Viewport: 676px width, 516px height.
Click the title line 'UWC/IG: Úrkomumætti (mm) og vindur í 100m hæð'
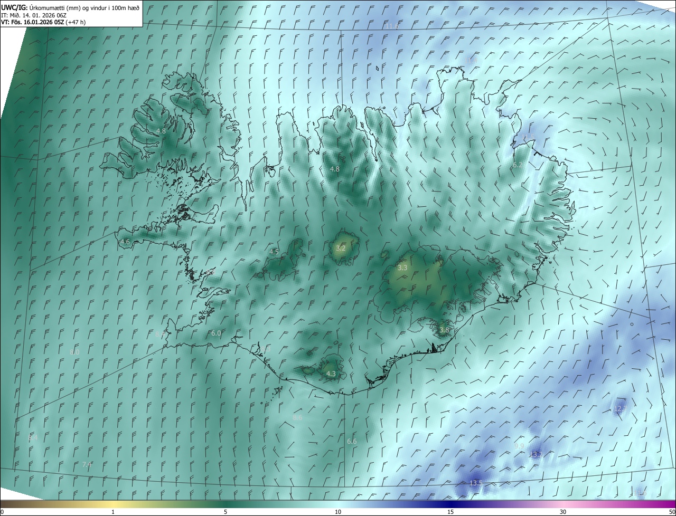70,7
